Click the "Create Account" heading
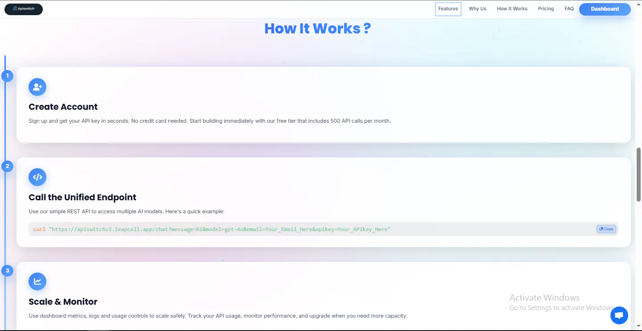The height and width of the screenshot is (331, 642). click(x=63, y=107)
